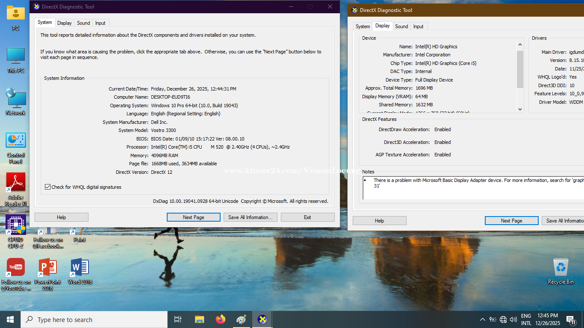The width and height of the screenshot is (584, 328).
Task: Switch to Sound tab in left window
Action: point(83,23)
